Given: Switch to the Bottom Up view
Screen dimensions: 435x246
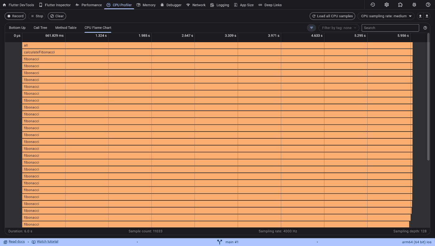Looking at the screenshot, I should [x=17, y=28].
